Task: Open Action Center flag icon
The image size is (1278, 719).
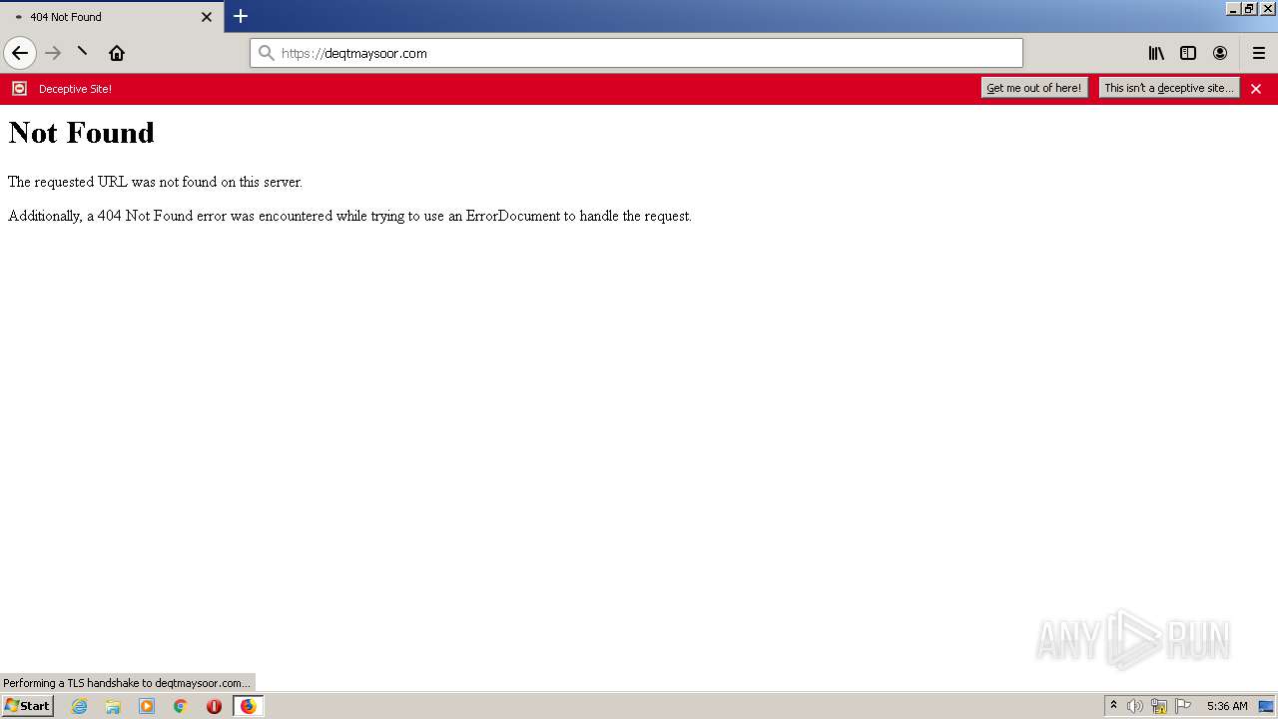Action: [1183, 706]
